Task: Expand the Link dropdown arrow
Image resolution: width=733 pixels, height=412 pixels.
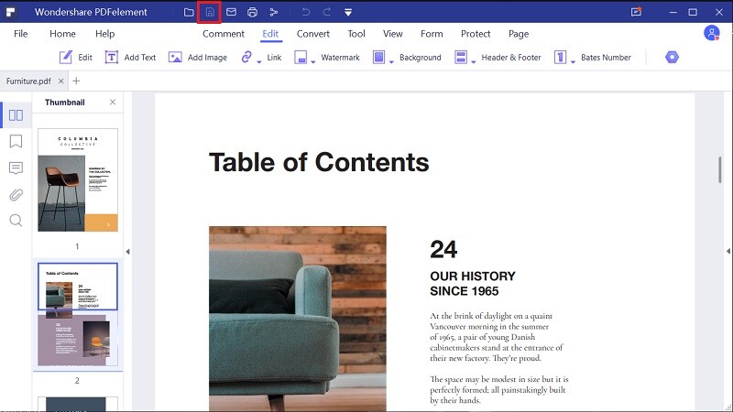Action: point(259,61)
